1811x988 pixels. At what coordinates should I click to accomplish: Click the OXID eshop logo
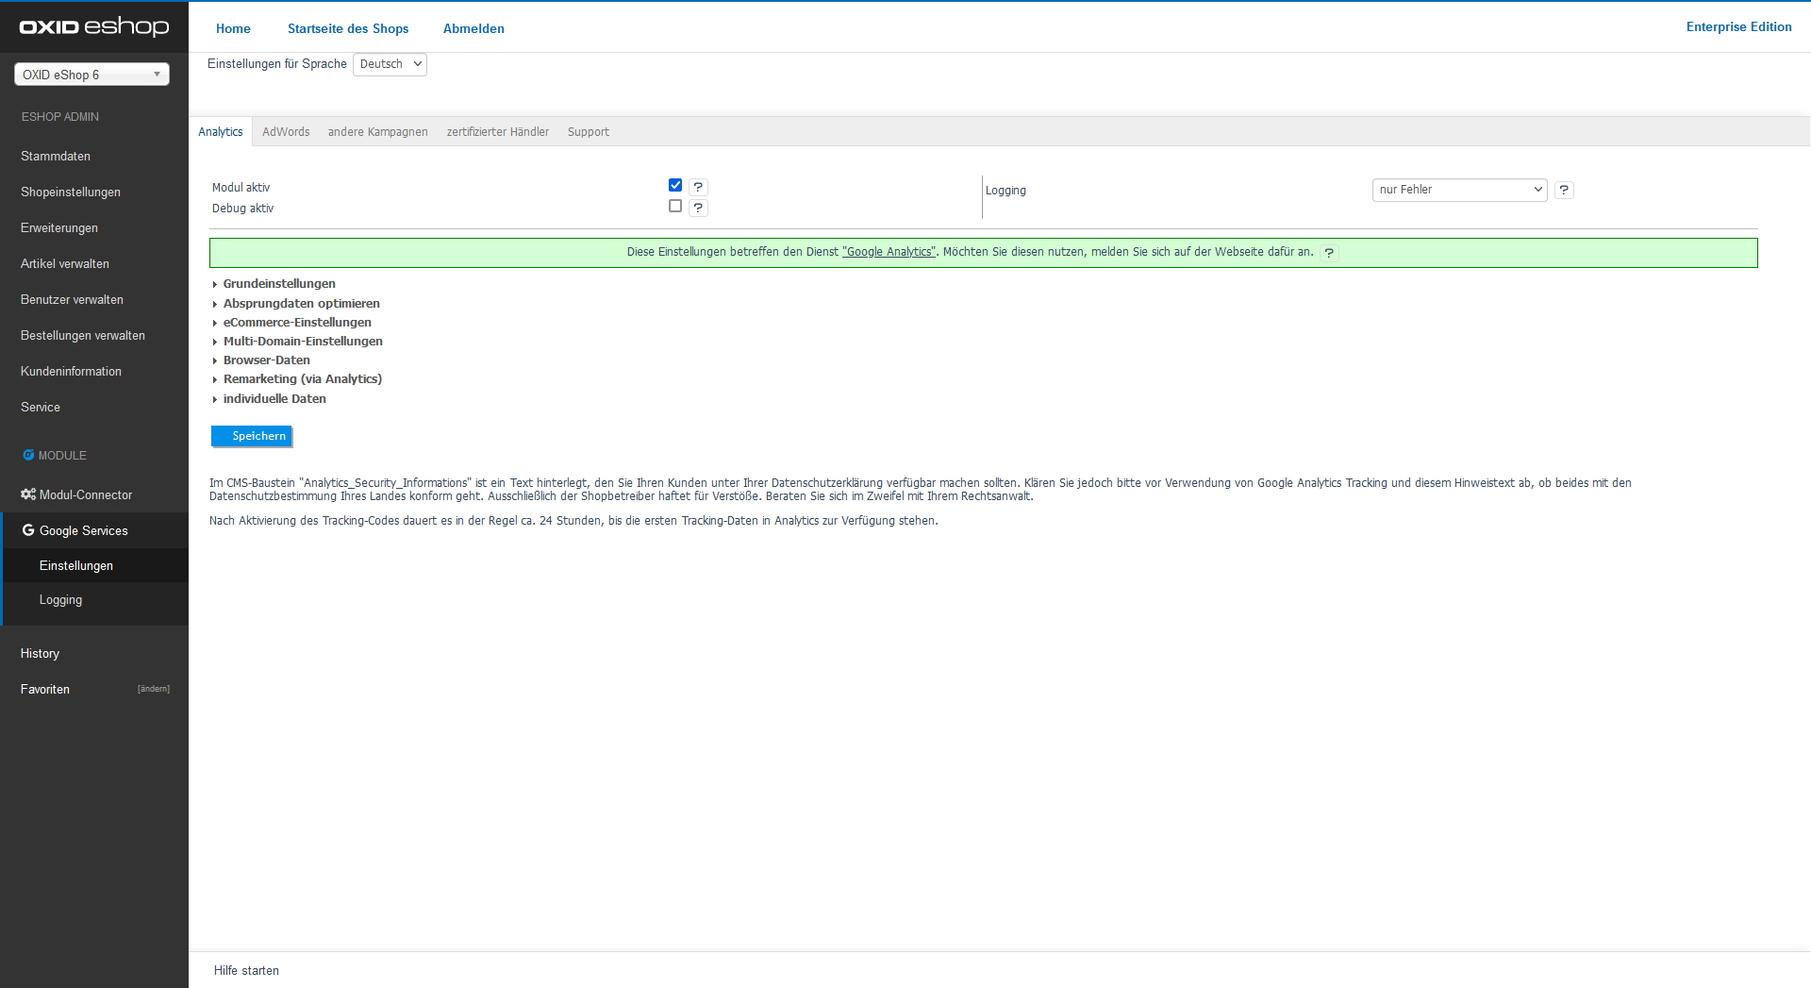[x=94, y=26]
